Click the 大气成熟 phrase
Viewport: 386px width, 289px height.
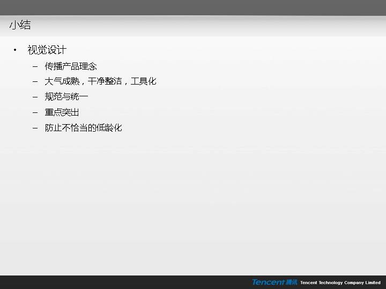pyautogui.click(x=62, y=81)
